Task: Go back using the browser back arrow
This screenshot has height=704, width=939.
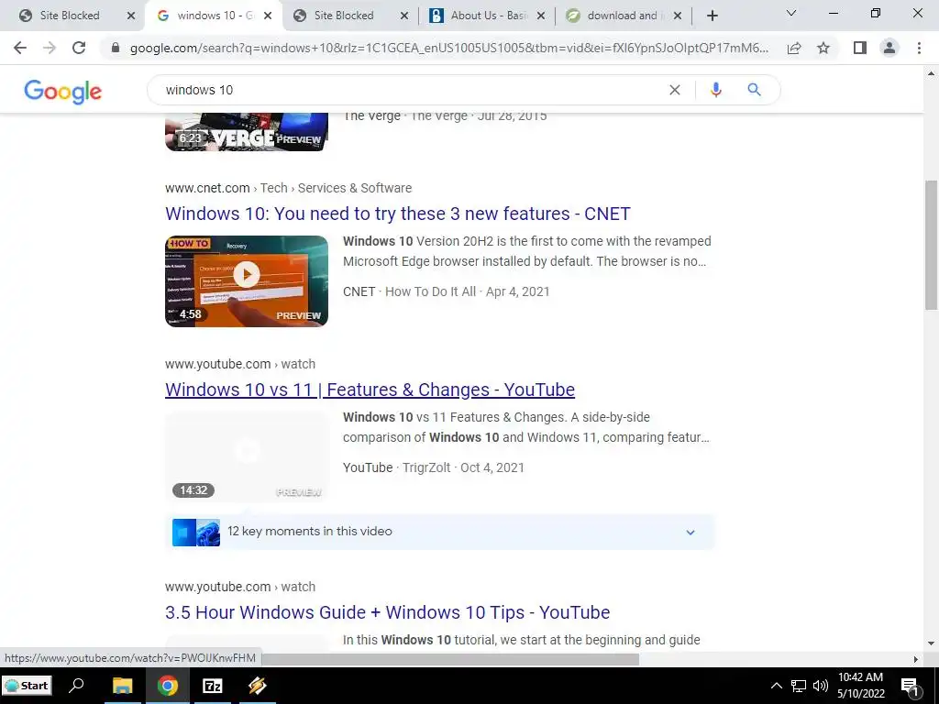Action: (20, 48)
